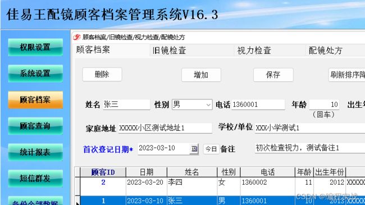Click the 学校/单位 input field

pyautogui.click(x=310, y=128)
